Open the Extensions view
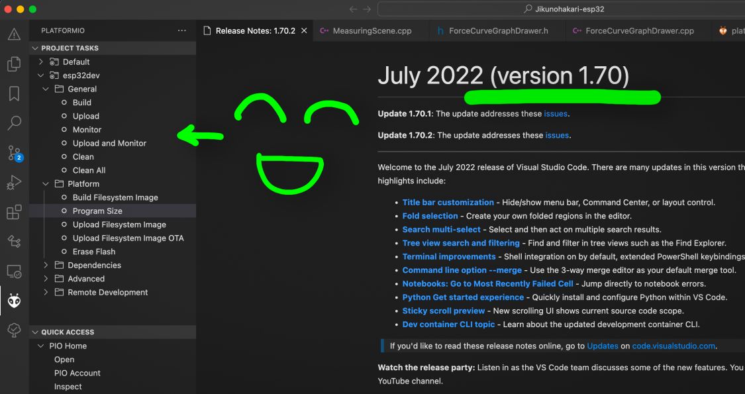 15,212
